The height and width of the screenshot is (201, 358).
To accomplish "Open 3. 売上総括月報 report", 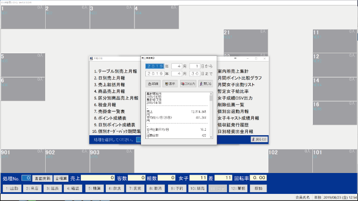I will coord(110,85).
